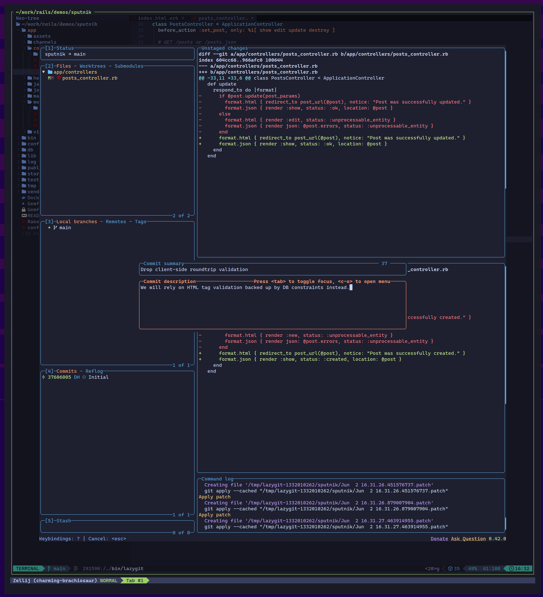Expand the assets folder chevron
The width and height of the screenshot is (543, 597).
[x=25, y=36]
